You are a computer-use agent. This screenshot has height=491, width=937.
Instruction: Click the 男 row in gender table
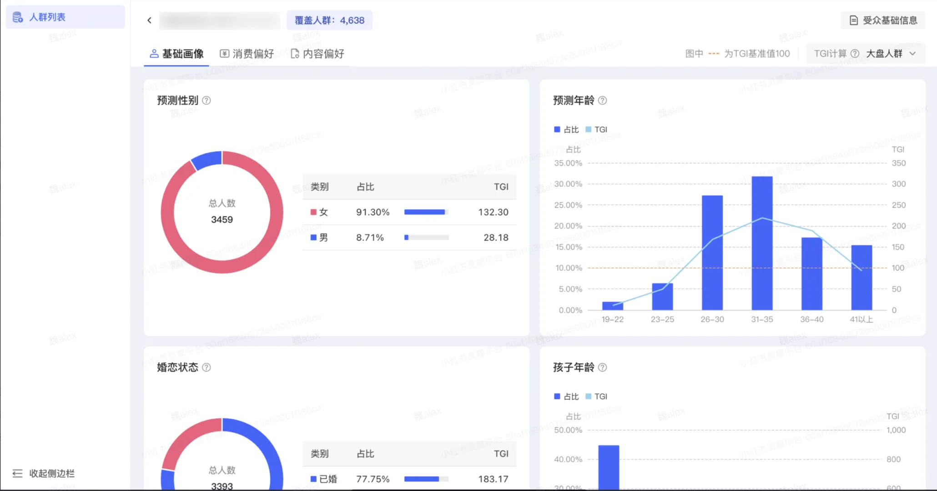(x=409, y=237)
